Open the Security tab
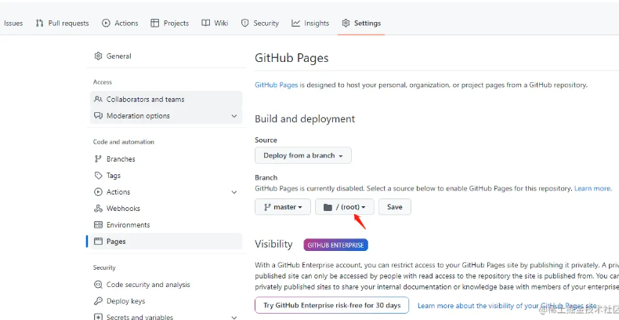Image resolution: width=619 pixels, height=320 pixels. pyautogui.click(x=260, y=24)
